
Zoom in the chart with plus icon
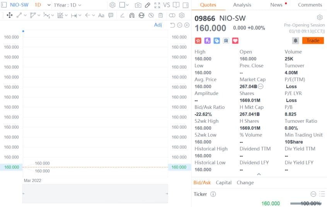(187, 25)
